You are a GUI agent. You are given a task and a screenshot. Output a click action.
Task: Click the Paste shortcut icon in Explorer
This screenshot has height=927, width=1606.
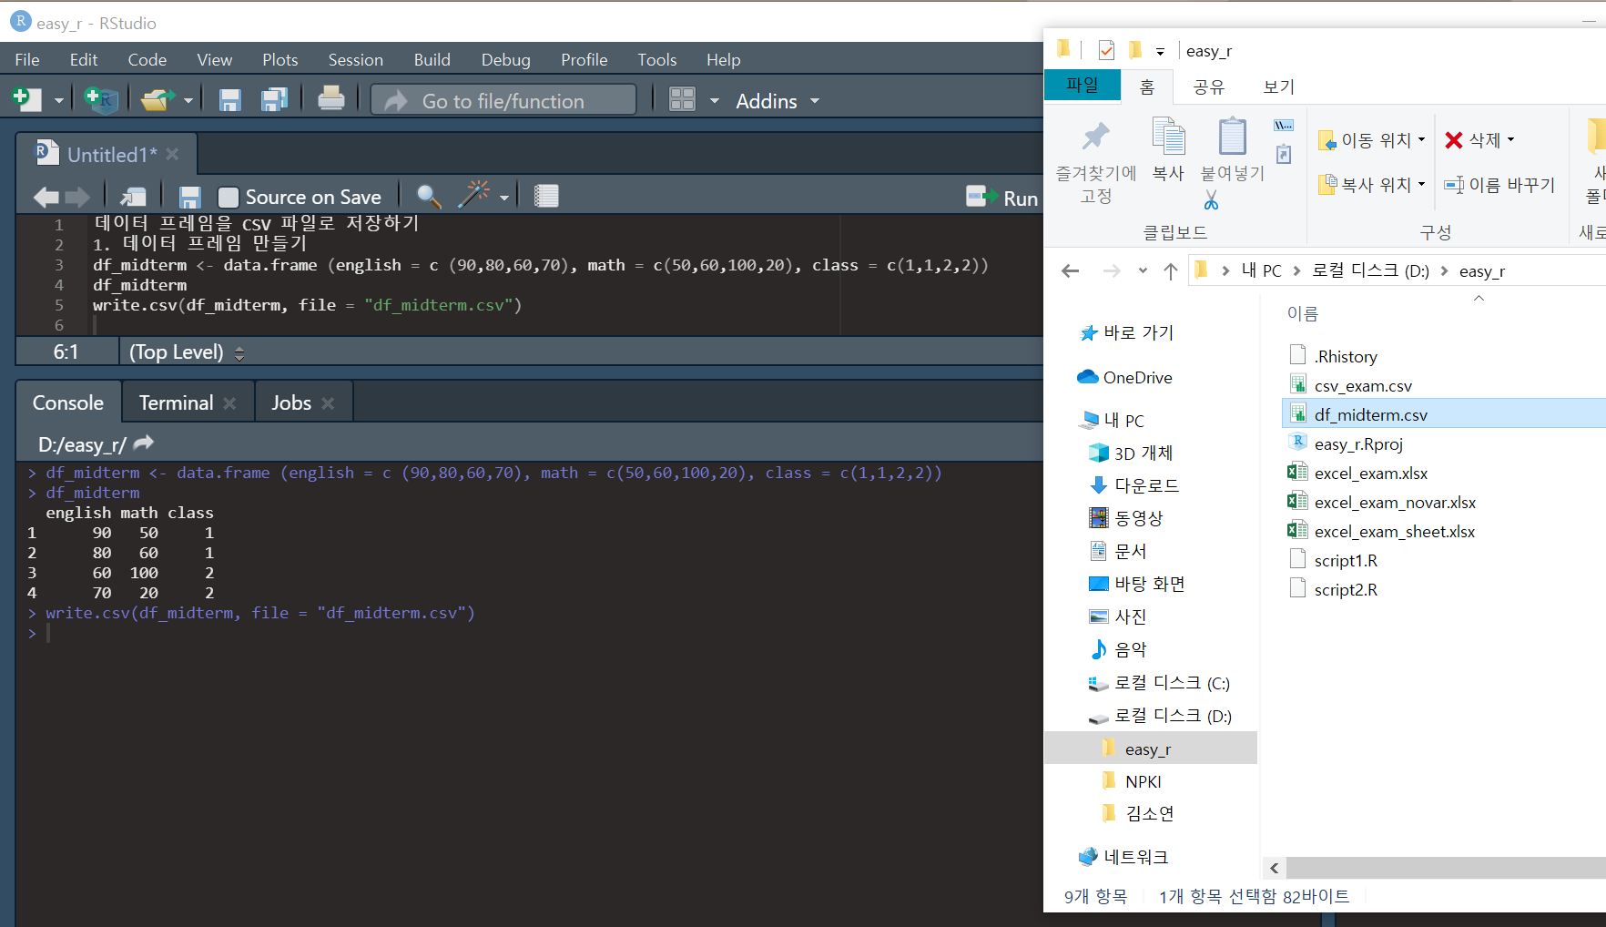[x=1284, y=154]
